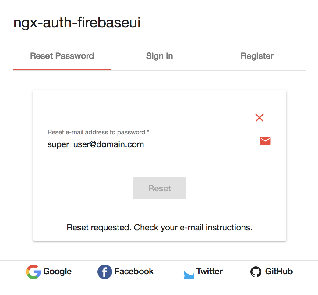Click the red underline beneath Reset Password
Viewport: 318px width, 295px height.
62,70
